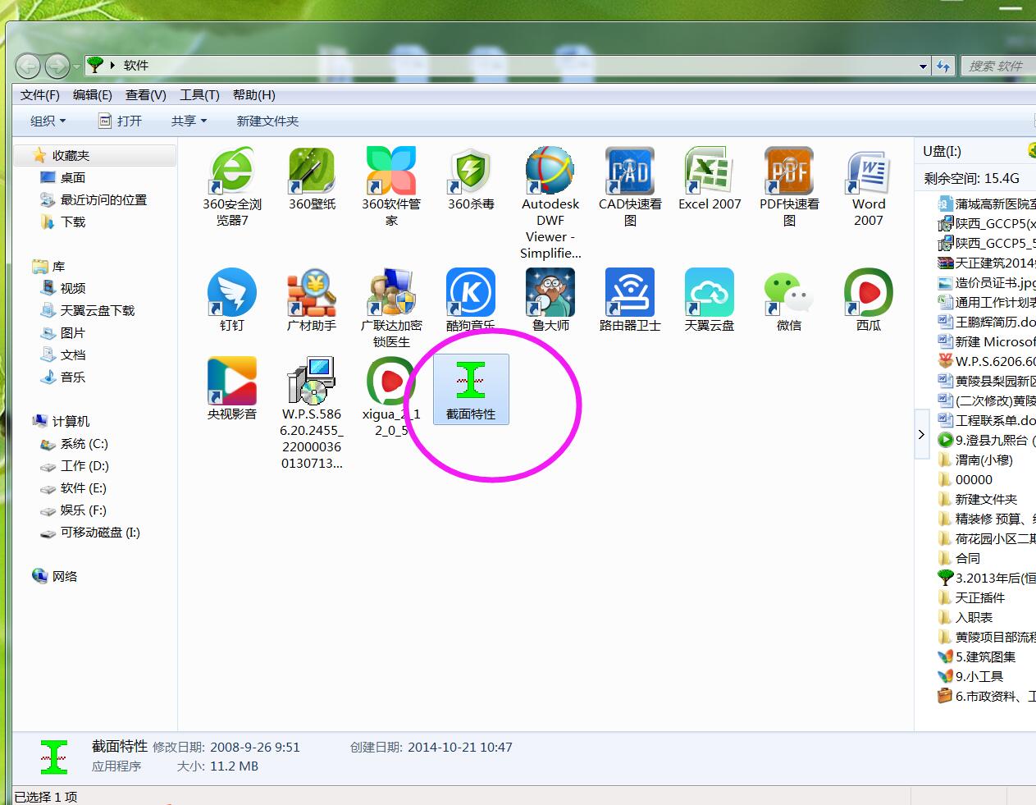This screenshot has width=1036, height=805.
Task: Select 00000 folder in U盘 list
Action: click(974, 479)
